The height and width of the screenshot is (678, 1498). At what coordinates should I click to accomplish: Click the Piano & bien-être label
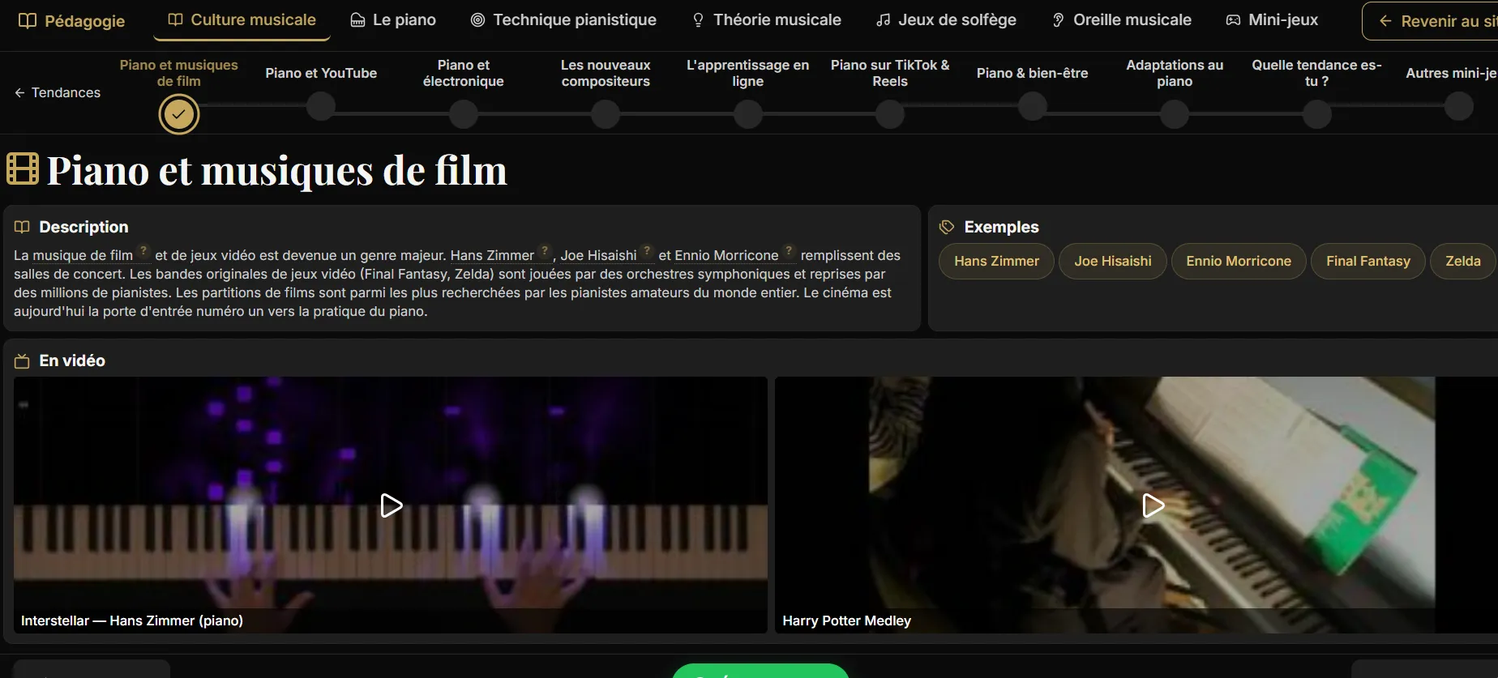[1033, 73]
